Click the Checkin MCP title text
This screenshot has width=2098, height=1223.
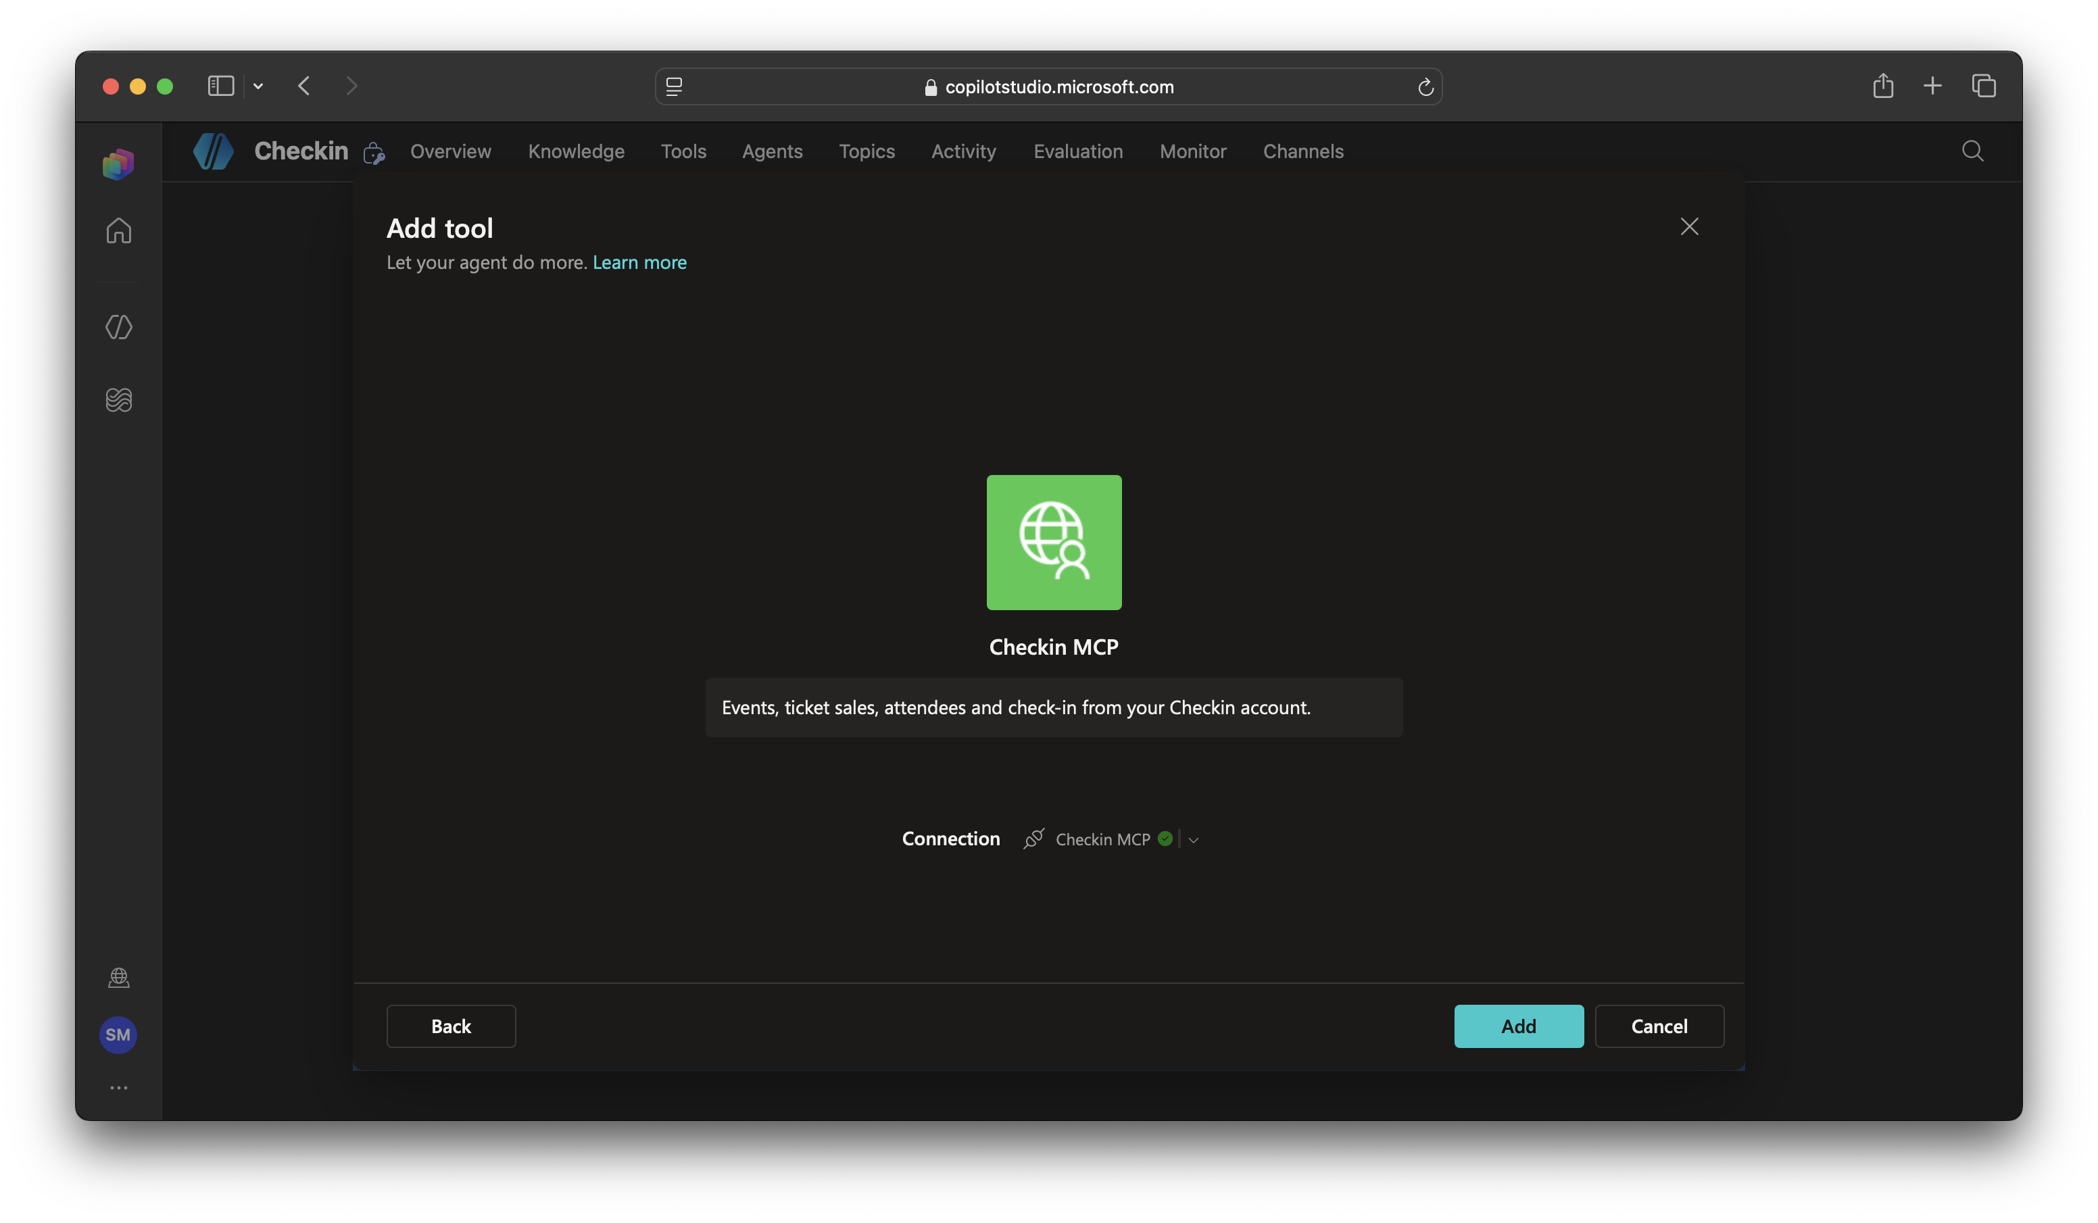point(1053,647)
